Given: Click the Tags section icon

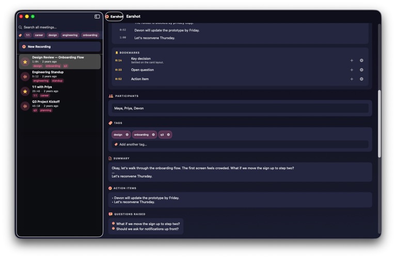Looking at the screenshot, I should pos(110,123).
